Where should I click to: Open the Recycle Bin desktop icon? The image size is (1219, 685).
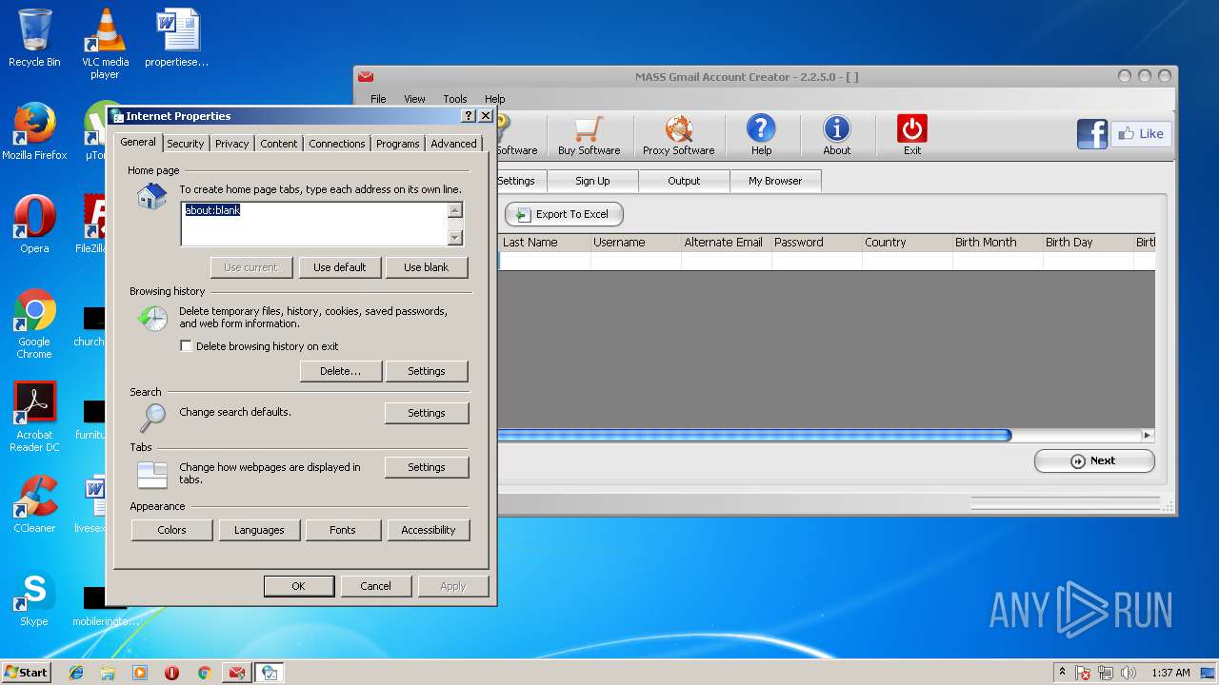[34, 38]
